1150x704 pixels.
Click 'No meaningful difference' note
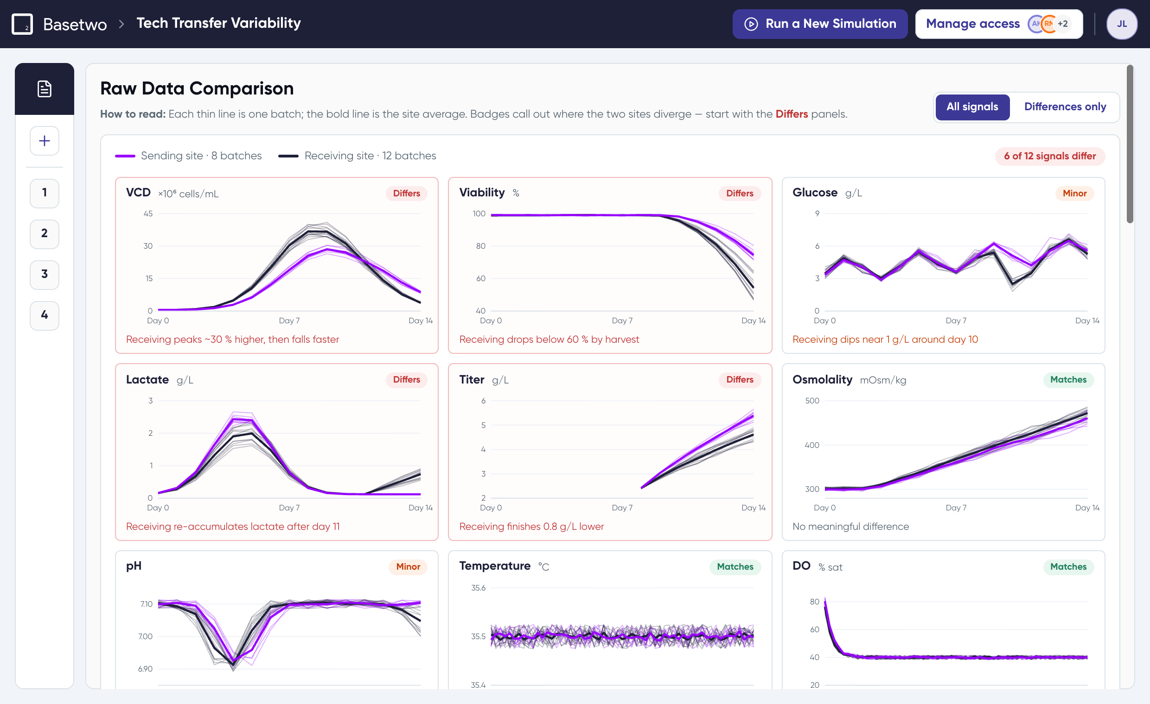[850, 526]
